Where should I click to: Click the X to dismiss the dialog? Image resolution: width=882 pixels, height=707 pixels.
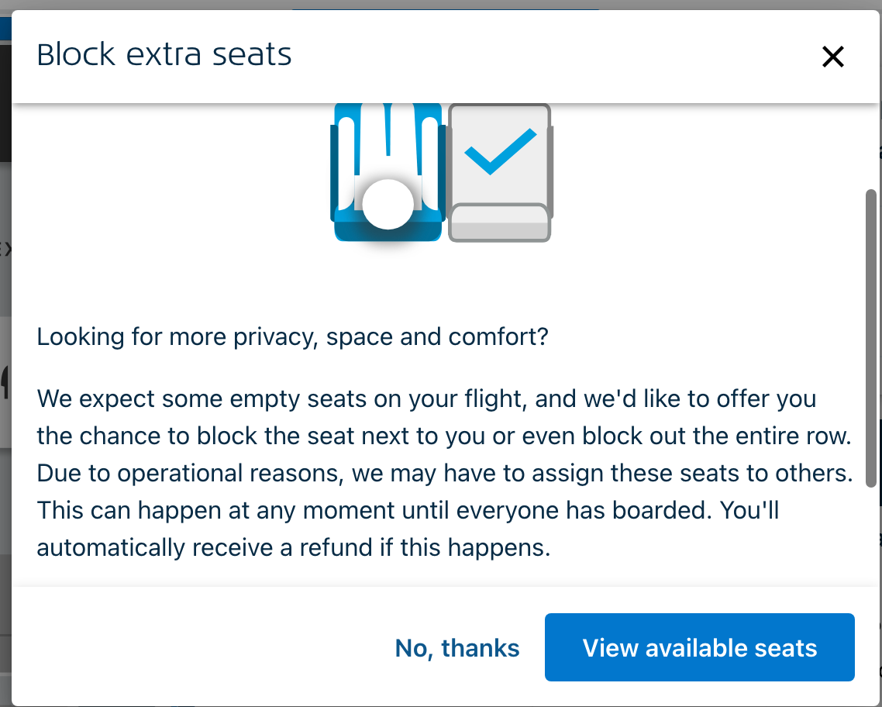click(832, 57)
